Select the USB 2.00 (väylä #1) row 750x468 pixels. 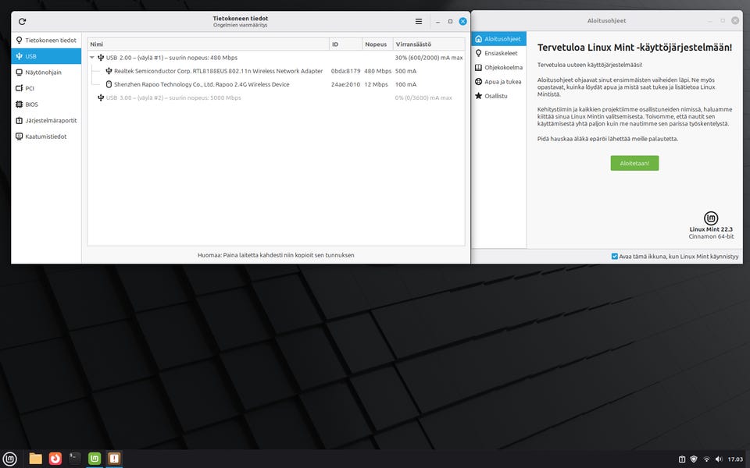pos(276,57)
